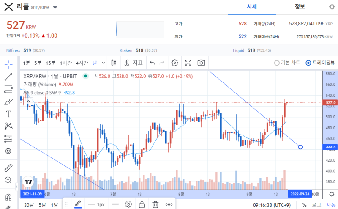Screen dimensions: 338x209
Task: Open the candlestick chart style selector
Action: (x=114, y=63)
